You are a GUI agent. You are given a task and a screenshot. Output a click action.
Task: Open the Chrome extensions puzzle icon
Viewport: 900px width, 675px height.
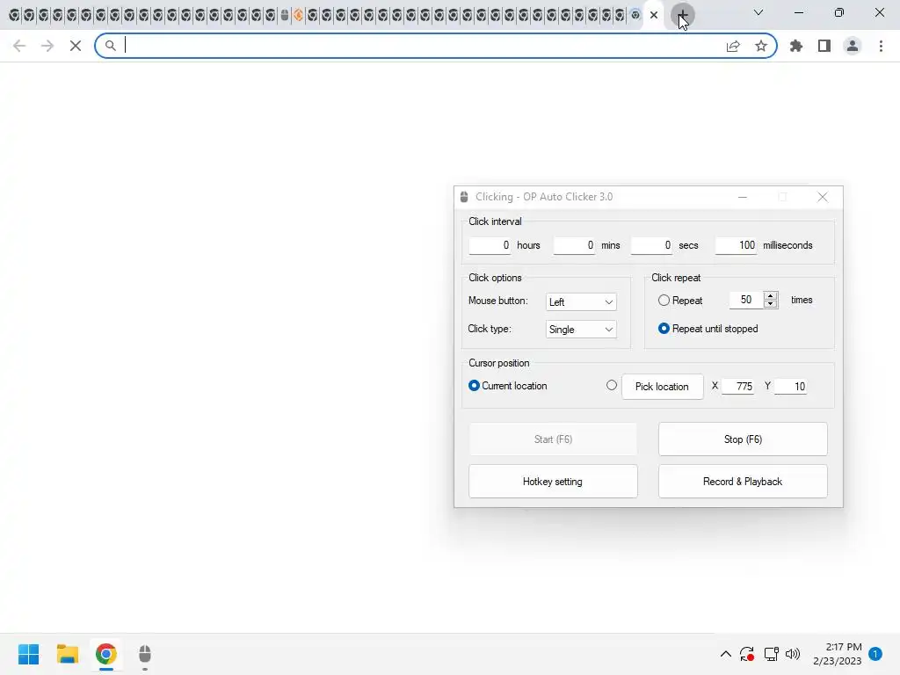pyautogui.click(x=796, y=46)
